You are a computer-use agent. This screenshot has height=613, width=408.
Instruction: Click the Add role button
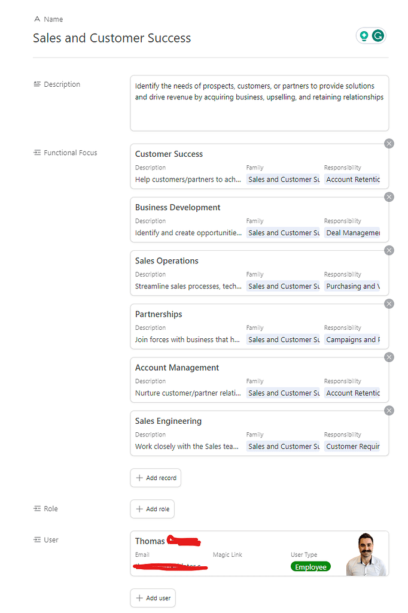(152, 508)
